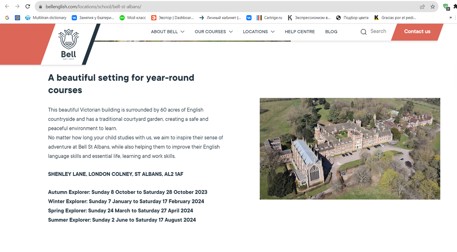The width and height of the screenshot is (457, 252).
Task: Click the 'Spring Explorer' dates line
Action: 120,211
